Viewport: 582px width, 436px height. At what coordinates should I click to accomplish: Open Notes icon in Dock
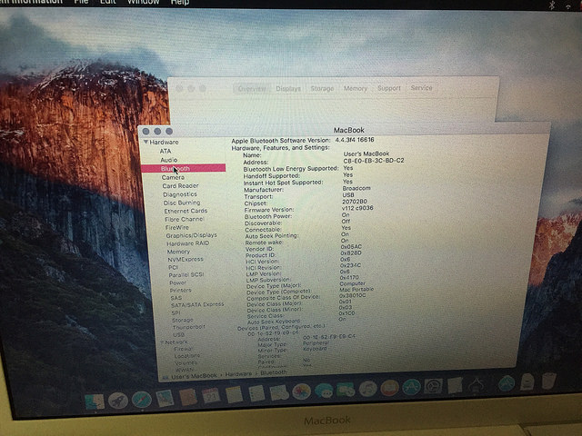point(234,394)
